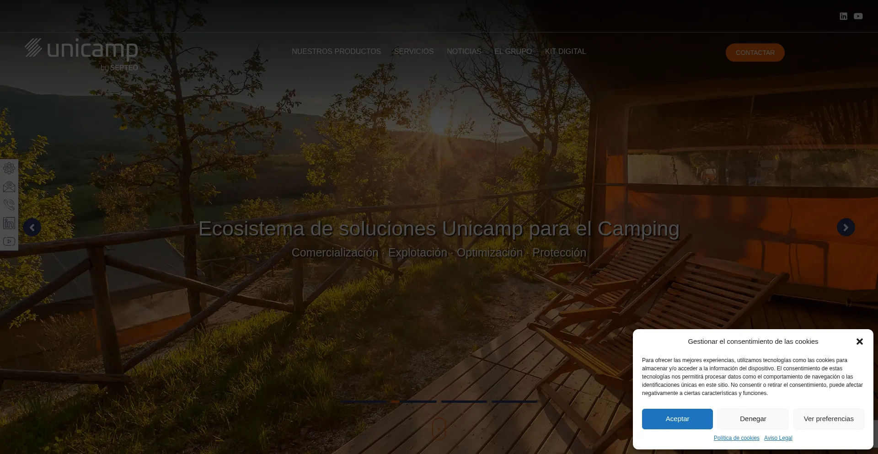
Task: Open Noticias menu item
Action: click(x=464, y=52)
